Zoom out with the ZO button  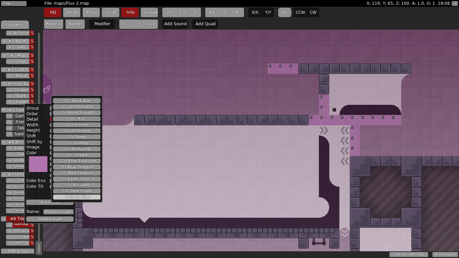click(169, 12)
